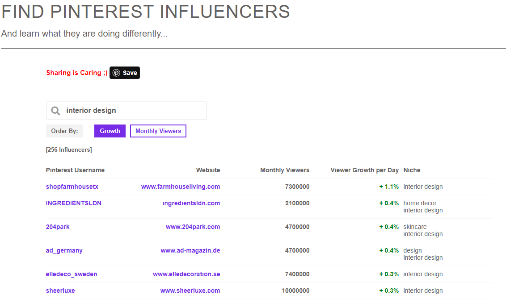Focus the interior design search field

click(126, 111)
